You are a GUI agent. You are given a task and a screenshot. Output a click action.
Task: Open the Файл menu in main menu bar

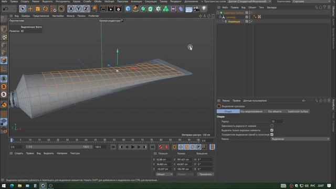(x=4, y=1)
